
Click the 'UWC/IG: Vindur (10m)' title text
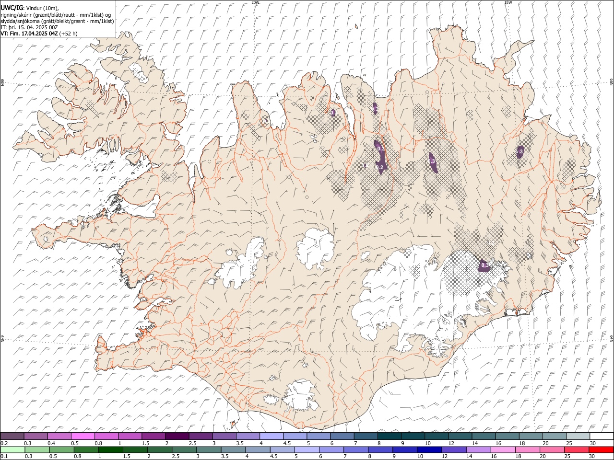click(29, 8)
